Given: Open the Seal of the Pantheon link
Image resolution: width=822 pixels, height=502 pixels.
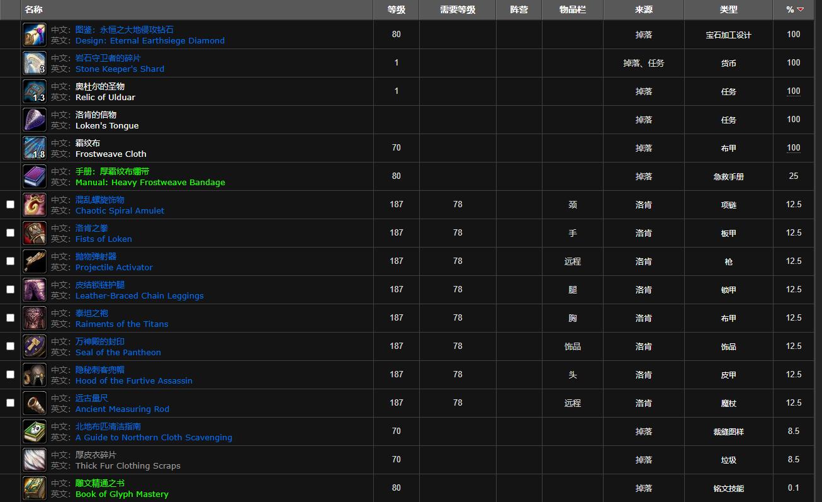Looking at the screenshot, I should pos(118,352).
